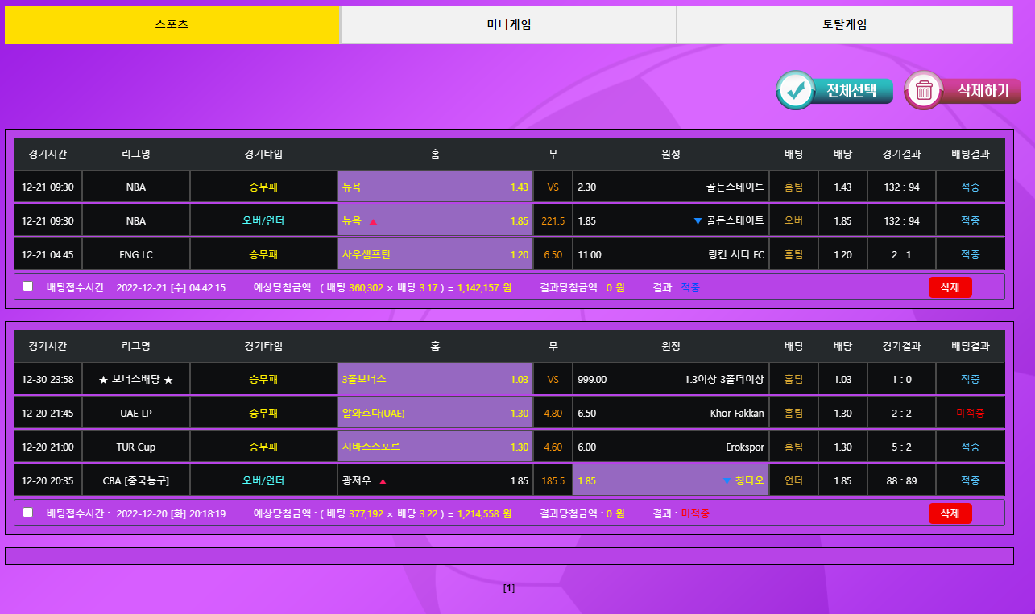Select the 사우샘프턴 home odds cell

(435, 254)
